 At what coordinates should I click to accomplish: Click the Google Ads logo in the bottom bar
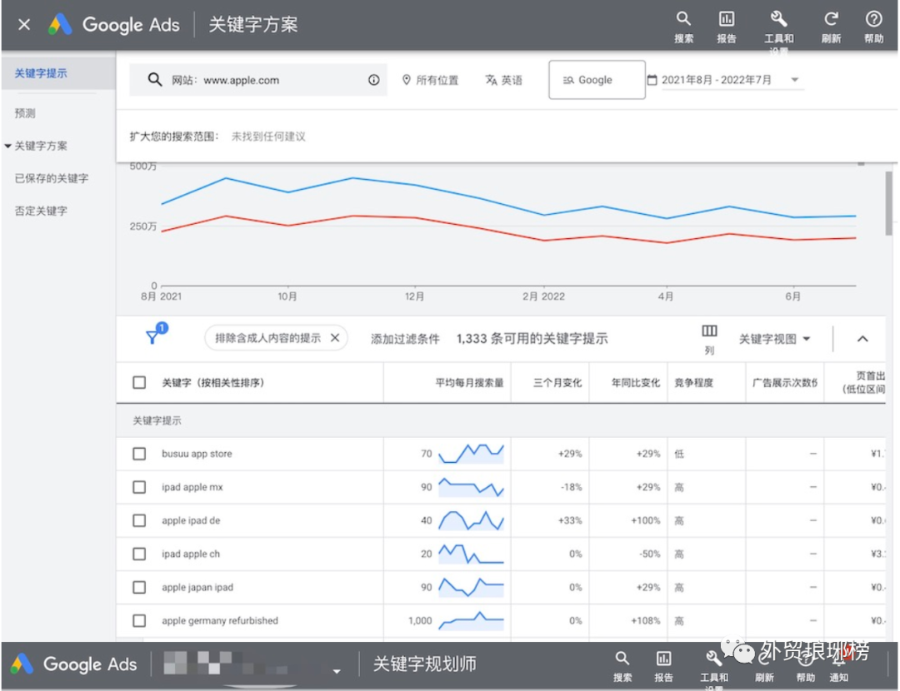tap(73, 664)
